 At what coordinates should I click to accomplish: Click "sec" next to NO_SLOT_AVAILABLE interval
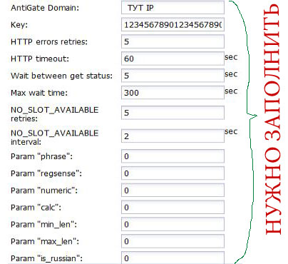[x=231, y=131]
